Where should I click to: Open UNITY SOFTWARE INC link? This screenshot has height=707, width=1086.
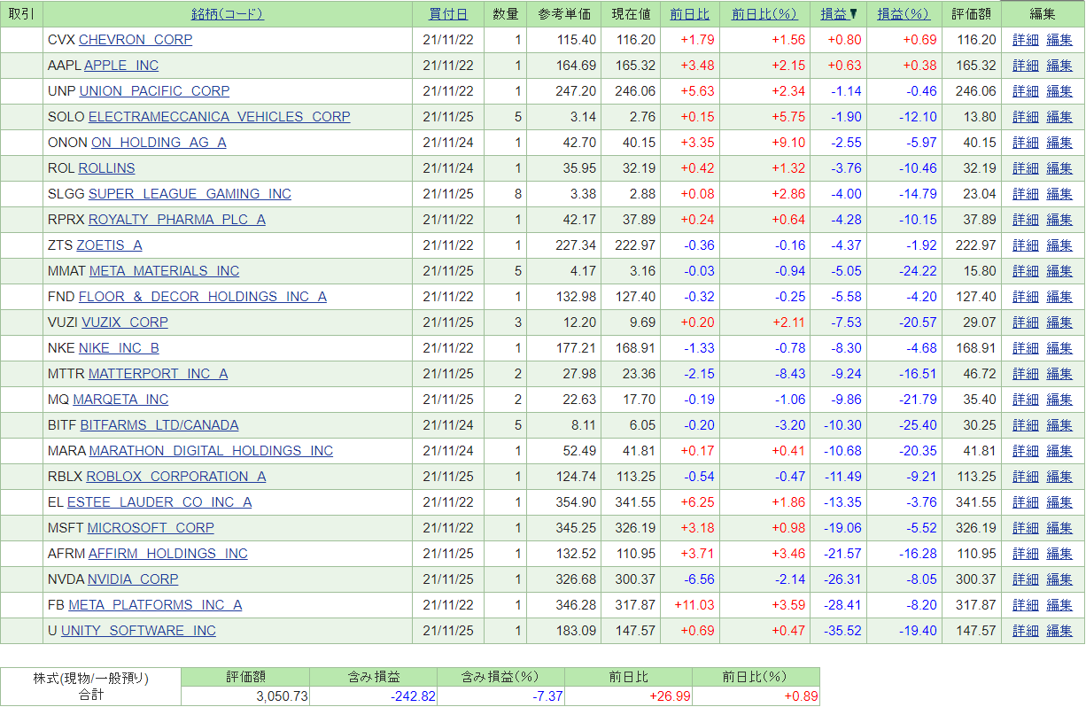click(x=138, y=631)
